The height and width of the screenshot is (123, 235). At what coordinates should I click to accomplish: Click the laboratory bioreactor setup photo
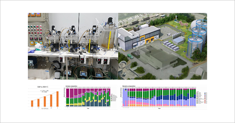[x=73, y=46]
